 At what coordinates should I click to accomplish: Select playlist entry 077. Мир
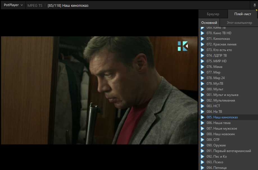(x=228, y=72)
